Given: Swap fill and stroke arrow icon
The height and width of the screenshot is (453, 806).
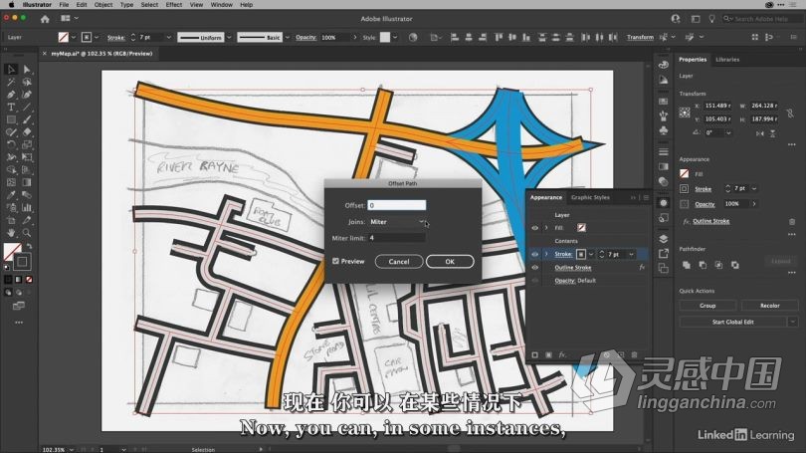Looking at the screenshot, I should coord(29,247).
